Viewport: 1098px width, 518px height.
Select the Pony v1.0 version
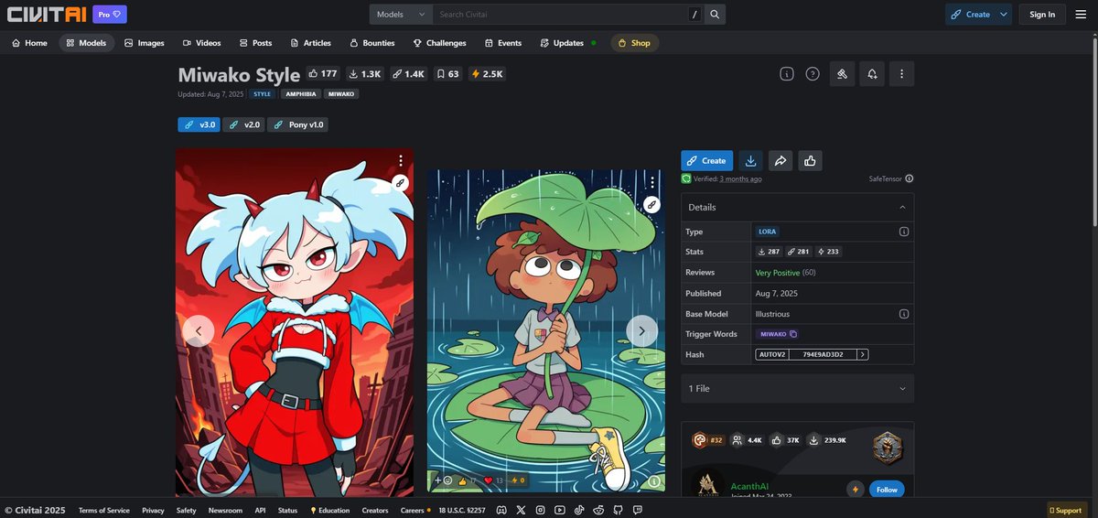[x=297, y=124]
